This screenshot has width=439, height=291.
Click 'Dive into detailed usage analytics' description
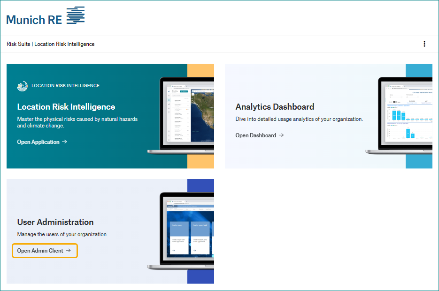(x=299, y=119)
